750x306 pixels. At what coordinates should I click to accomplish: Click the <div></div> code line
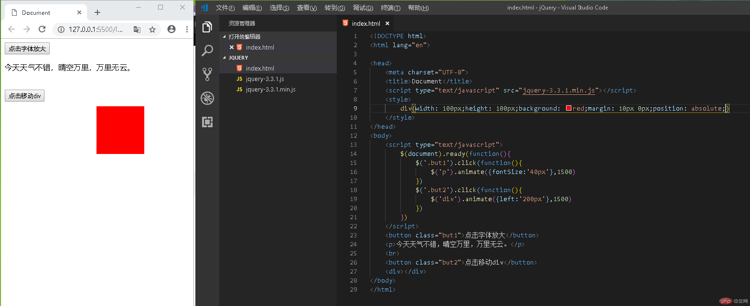[x=406, y=271]
